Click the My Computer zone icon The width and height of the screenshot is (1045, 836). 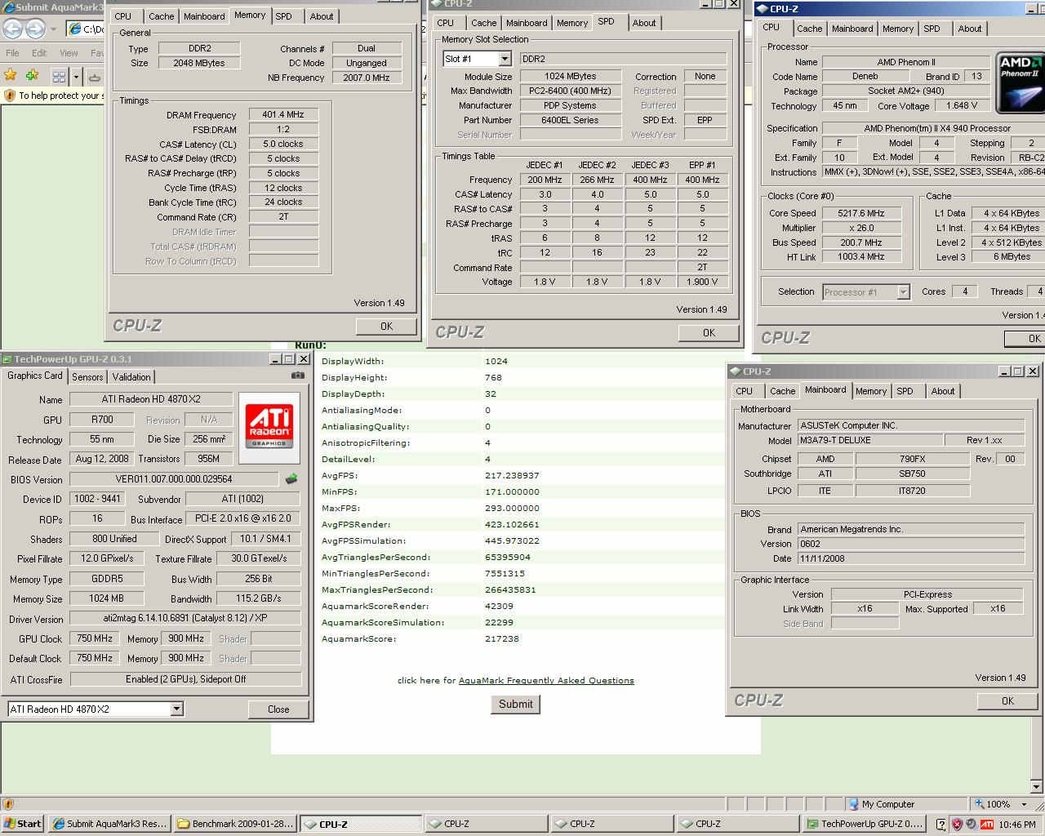coord(854,804)
